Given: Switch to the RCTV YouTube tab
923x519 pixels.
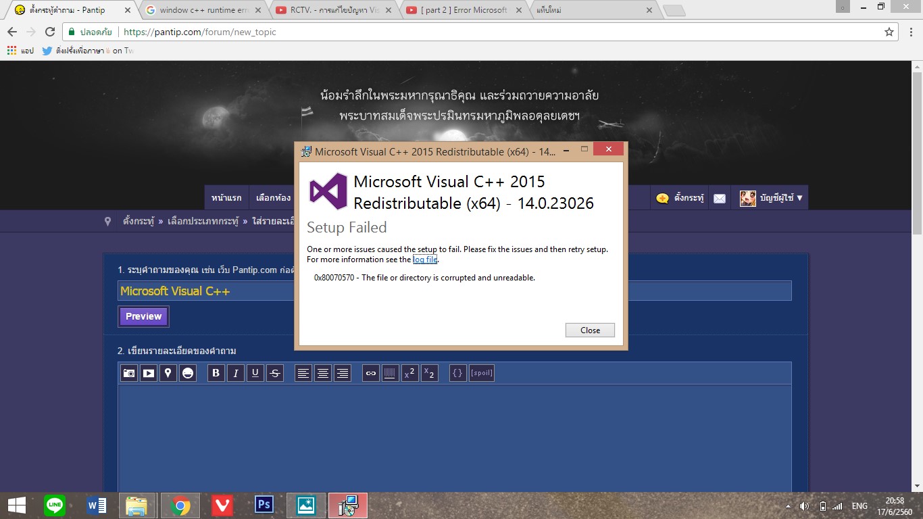Looking at the screenshot, I should (x=334, y=10).
